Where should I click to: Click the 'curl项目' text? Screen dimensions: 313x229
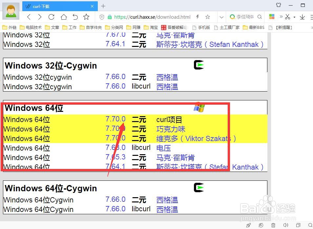[x=169, y=120]
